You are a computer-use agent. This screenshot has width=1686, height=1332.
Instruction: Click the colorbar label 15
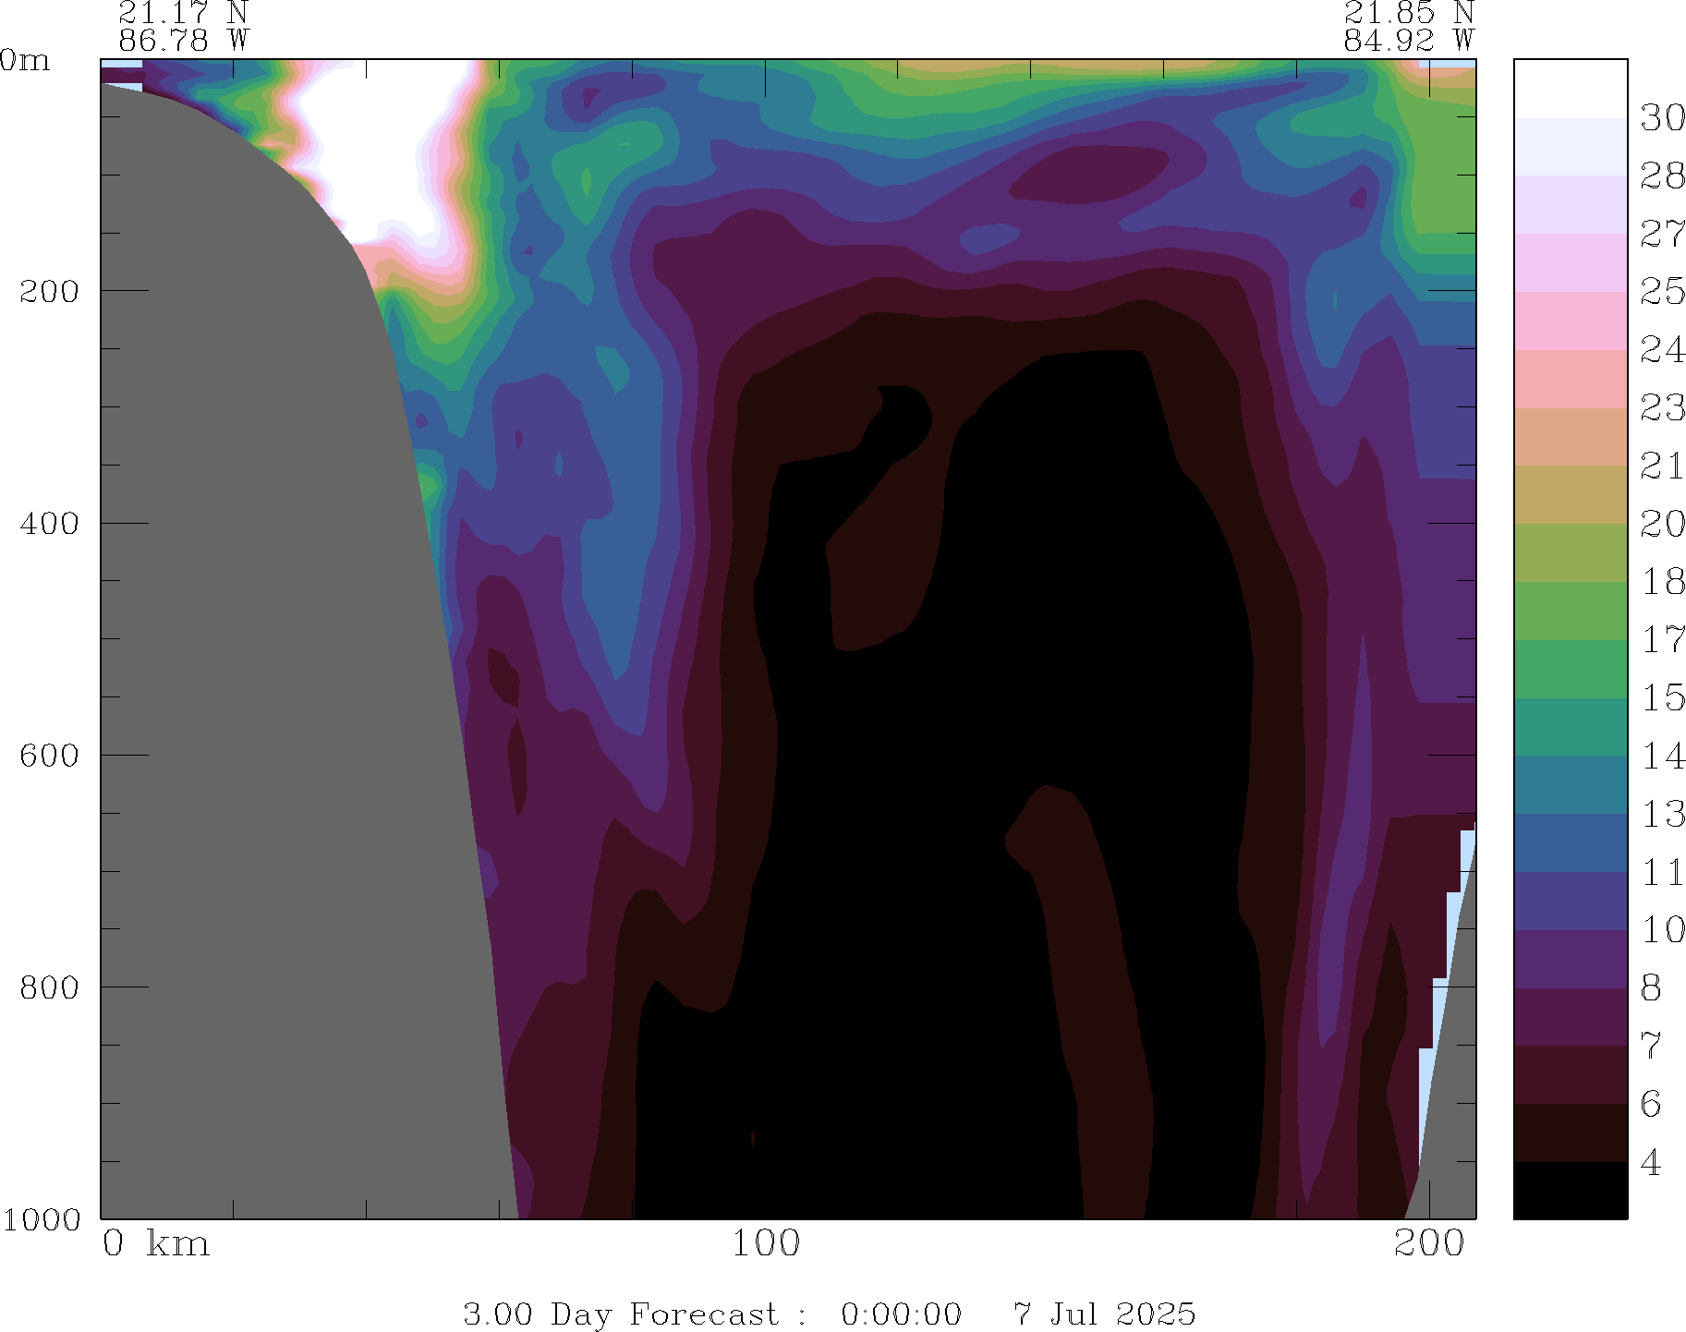coord(1662,697)
